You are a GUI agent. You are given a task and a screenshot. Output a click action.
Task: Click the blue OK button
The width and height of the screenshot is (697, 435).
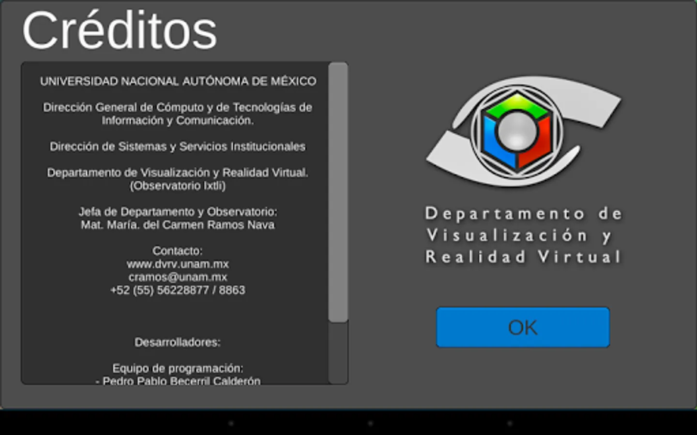point(523,327)
